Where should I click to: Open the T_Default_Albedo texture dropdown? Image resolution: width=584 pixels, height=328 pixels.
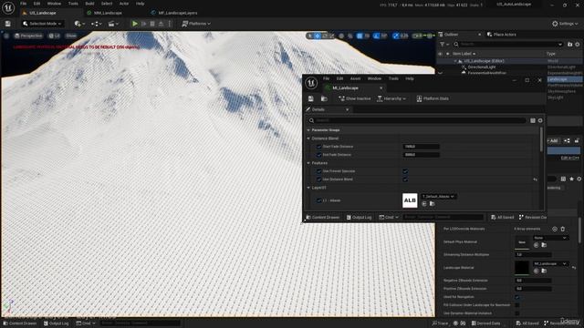[x=438, y=197]
